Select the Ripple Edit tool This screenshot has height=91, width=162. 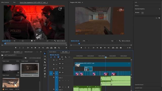(45, 59)
